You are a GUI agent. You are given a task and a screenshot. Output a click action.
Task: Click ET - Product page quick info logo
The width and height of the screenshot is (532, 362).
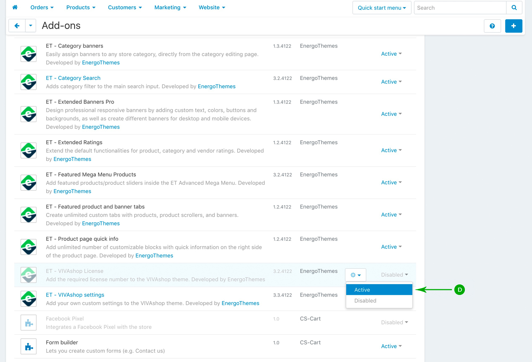(29, 247)
